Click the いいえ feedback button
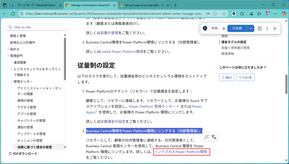289x164 pixels. point(245,77)
